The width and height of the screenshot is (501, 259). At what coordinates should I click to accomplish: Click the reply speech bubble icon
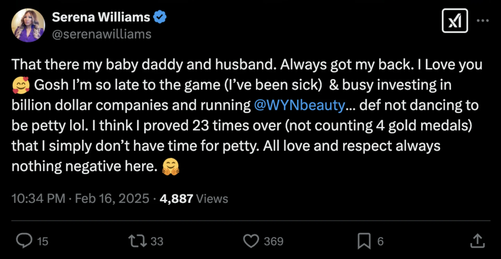click(24, 241)
